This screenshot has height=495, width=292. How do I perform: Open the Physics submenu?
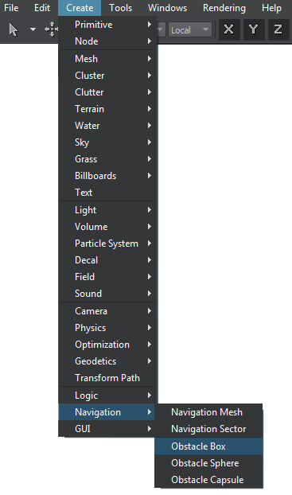click(107, 328)
